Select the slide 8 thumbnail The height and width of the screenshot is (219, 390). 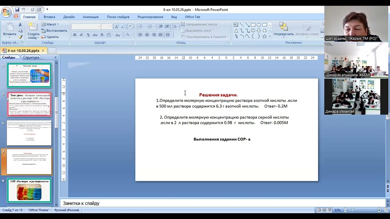tap(29, 190)
